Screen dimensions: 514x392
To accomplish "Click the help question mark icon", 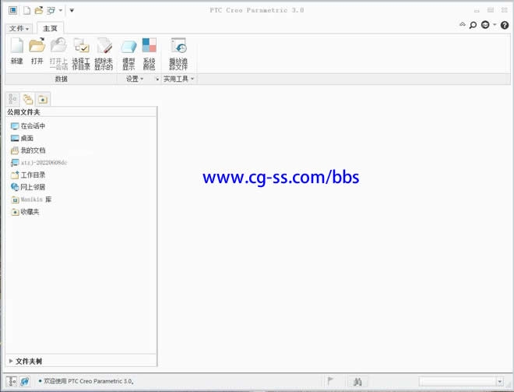I will point(505,25).
